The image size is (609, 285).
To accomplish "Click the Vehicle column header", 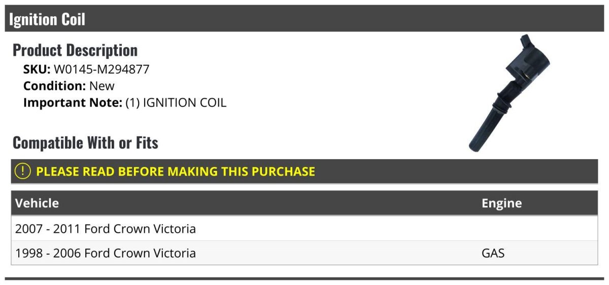I will (x=37, y=203).
